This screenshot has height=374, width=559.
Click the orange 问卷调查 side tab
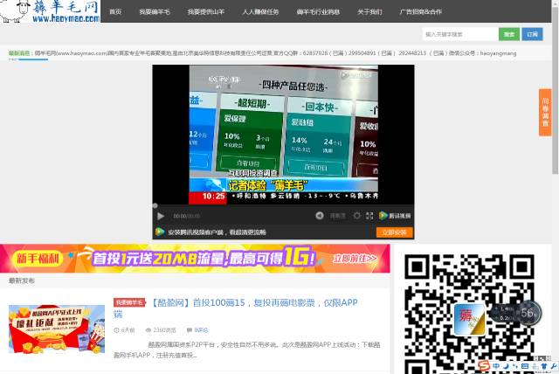tap(545, 113)
